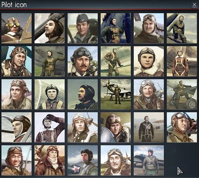Image resolution: width=199 pixels, height=178 pixels.
Task: Select brown-jacket pilot standing hands on hips
Action: [116, 61]
